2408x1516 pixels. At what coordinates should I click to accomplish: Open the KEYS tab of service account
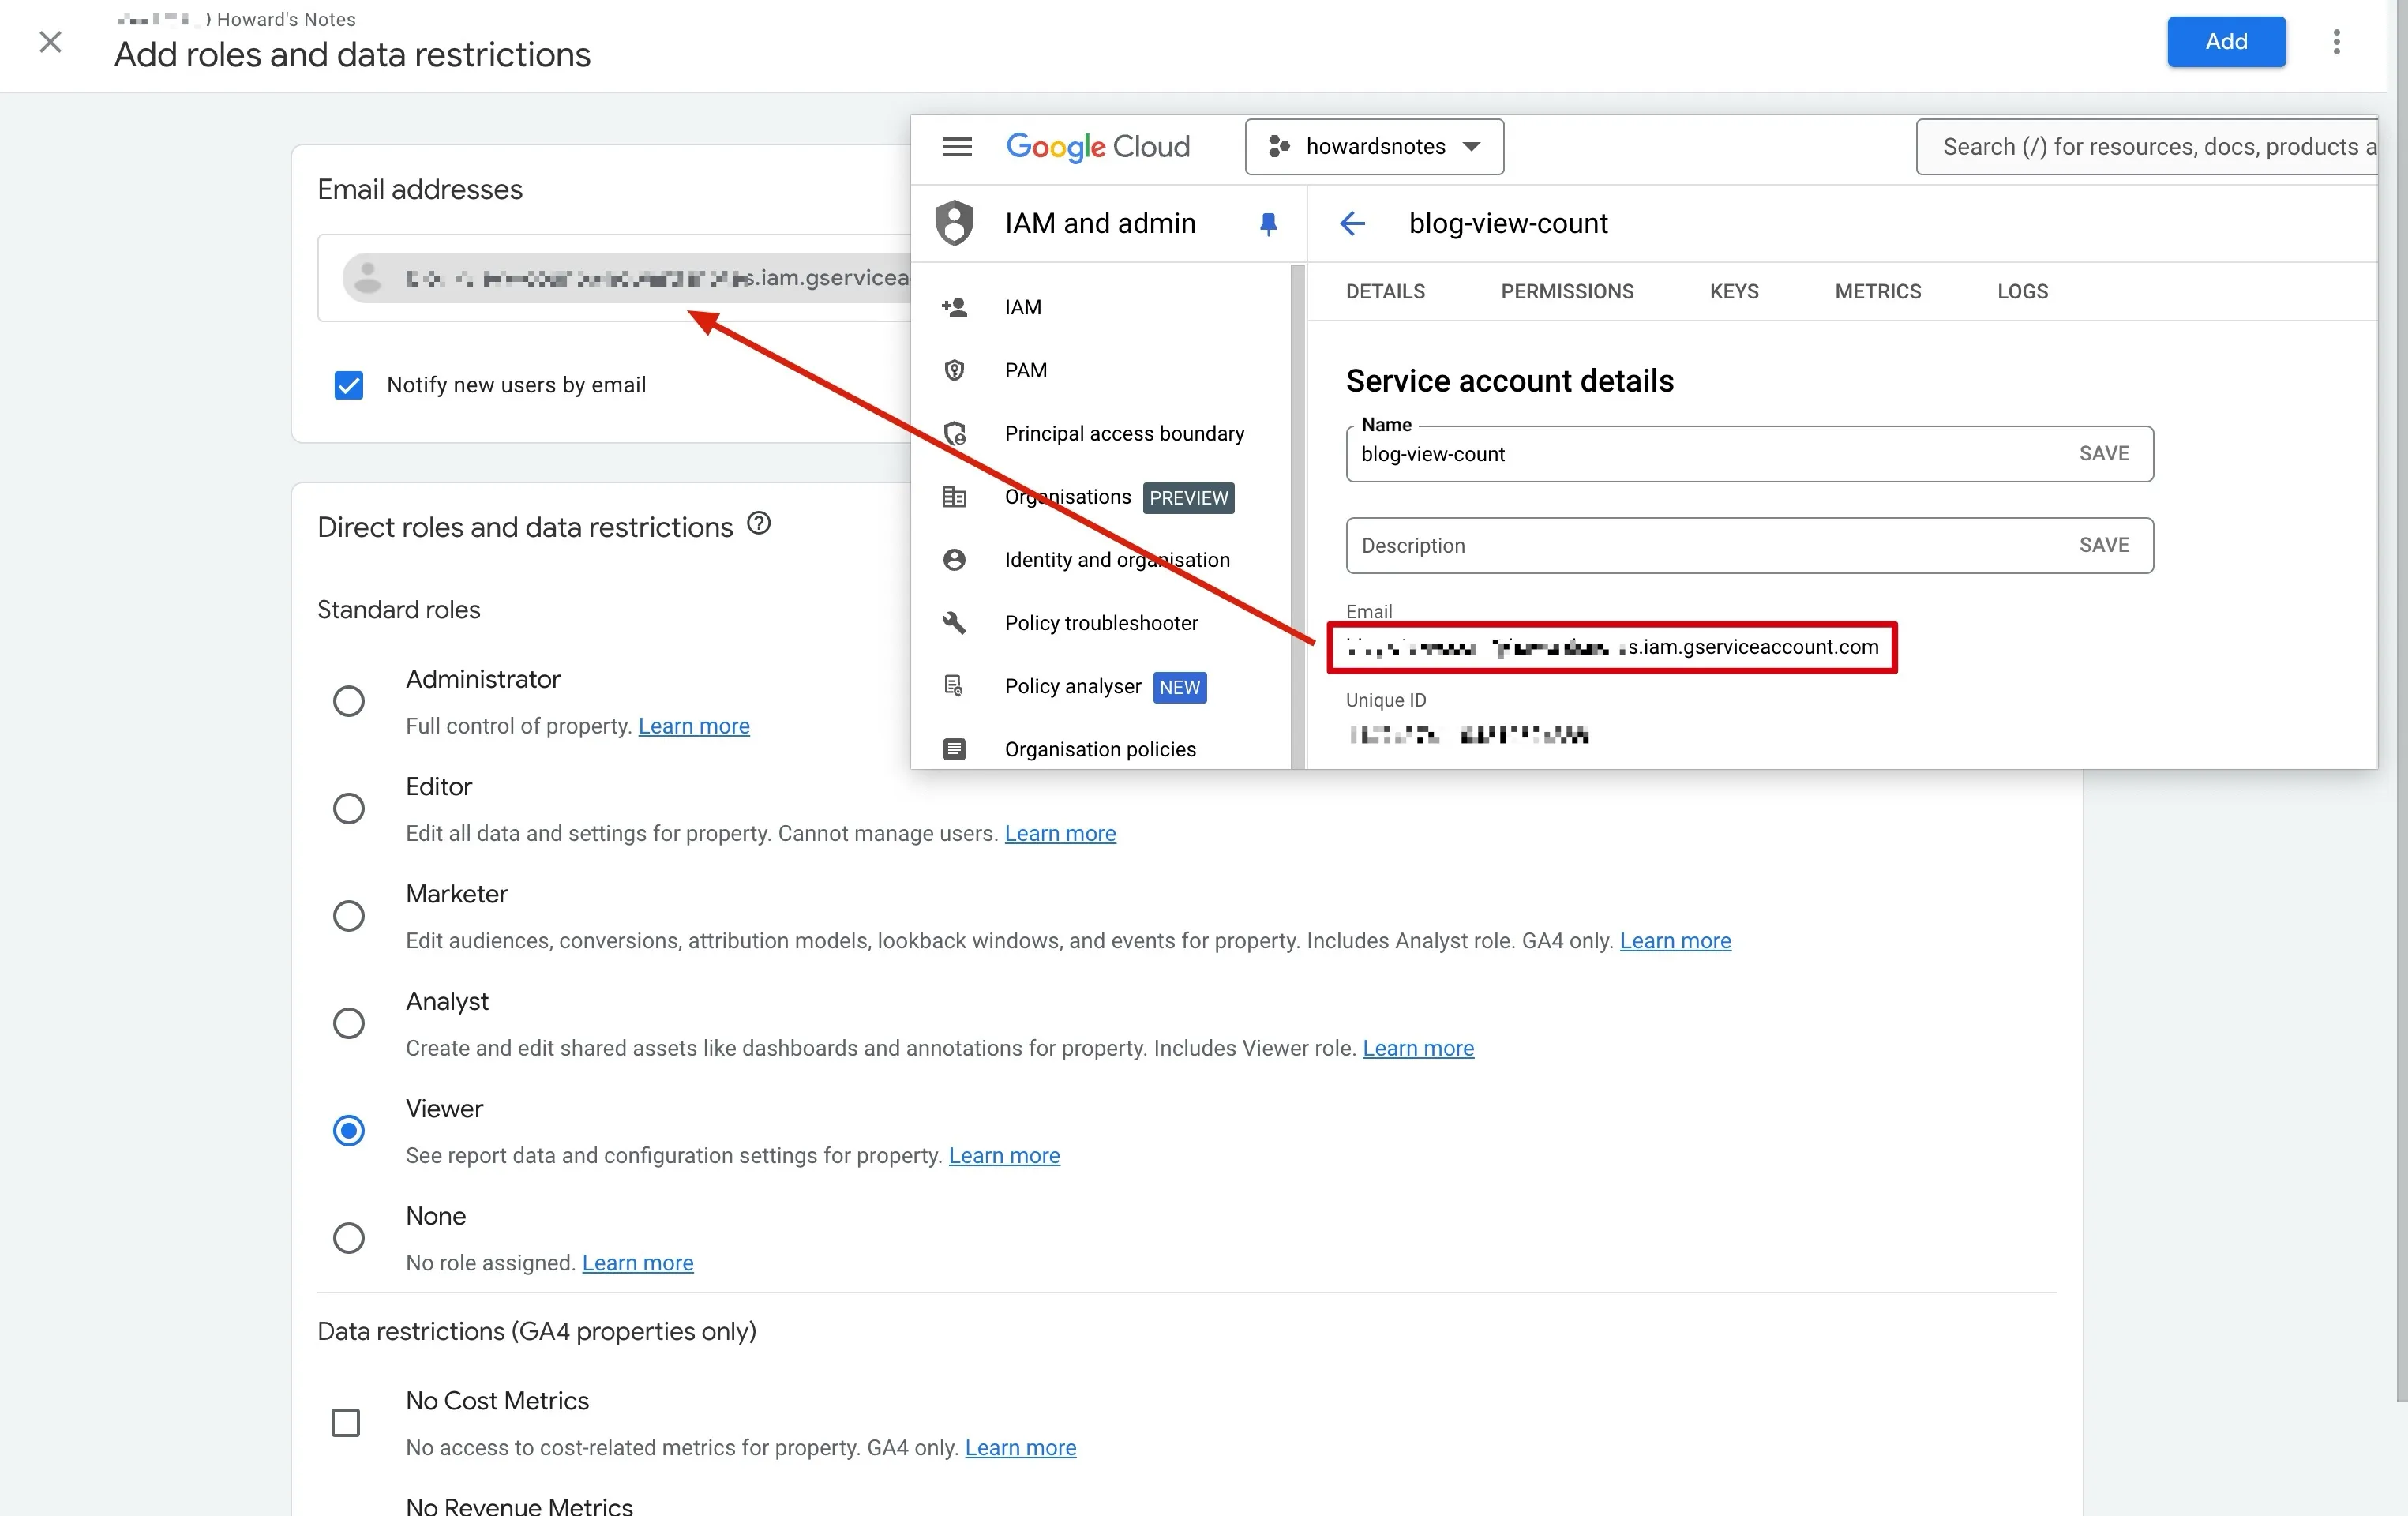pyautogui.click(x=1733, y=291)
